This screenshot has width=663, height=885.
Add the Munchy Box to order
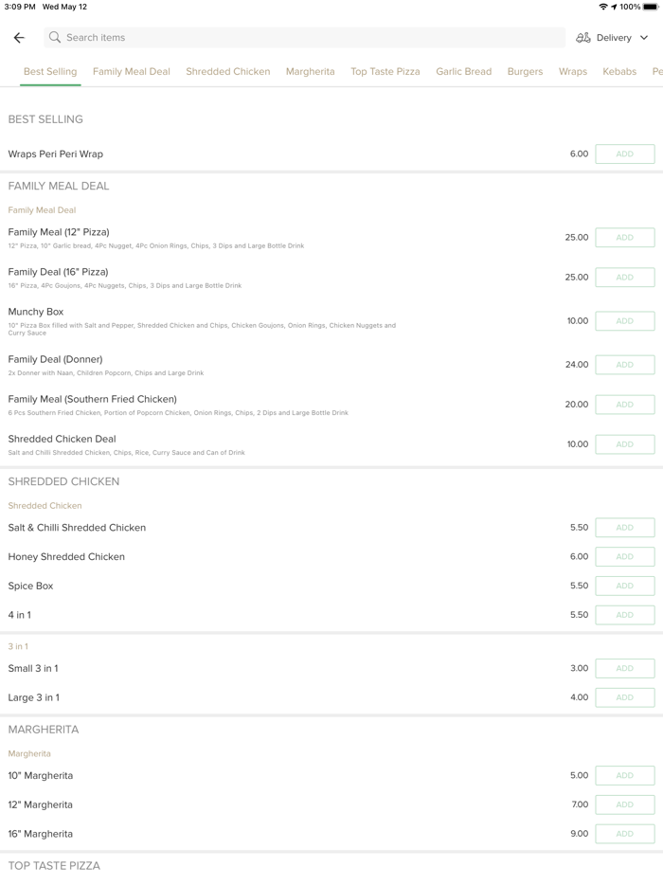point(624,321)
